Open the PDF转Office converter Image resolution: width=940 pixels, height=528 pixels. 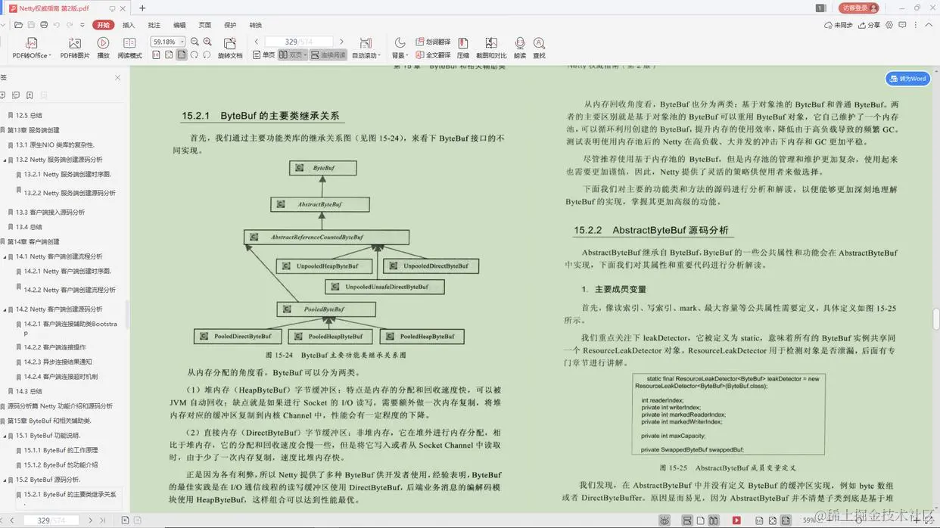32,48
